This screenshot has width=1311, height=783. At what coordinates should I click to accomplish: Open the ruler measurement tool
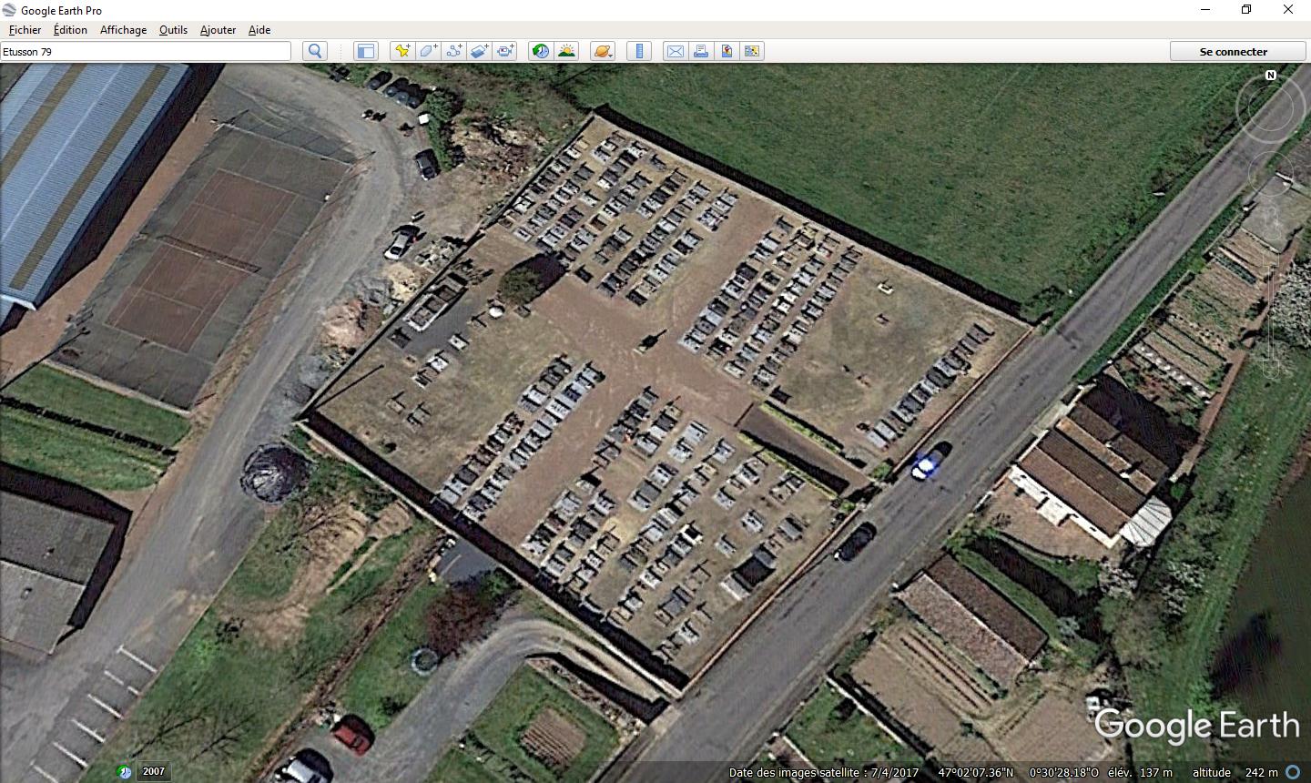pos(639,51)
